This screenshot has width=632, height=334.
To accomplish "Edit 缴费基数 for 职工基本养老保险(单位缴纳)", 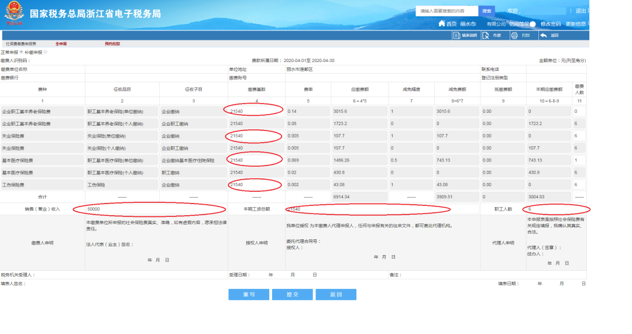I will click(256, 111).
